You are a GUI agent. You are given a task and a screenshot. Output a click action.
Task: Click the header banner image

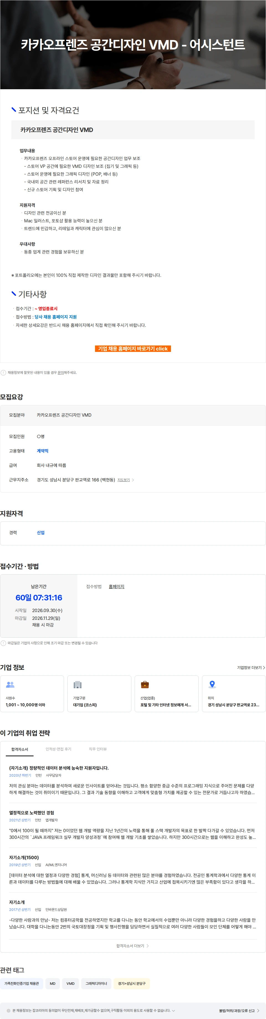point(133,45)
